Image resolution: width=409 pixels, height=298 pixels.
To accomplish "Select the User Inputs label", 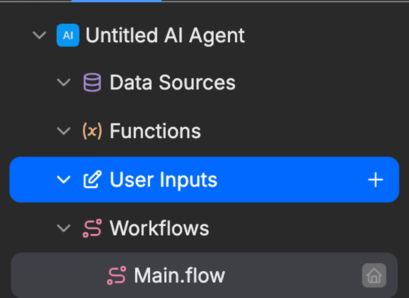I will (164, 180).
